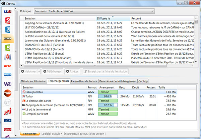The width and height of the screenshot is (201, 139).
Task: Open the Visionner button dropdown arrow
Action: (39, 71)
